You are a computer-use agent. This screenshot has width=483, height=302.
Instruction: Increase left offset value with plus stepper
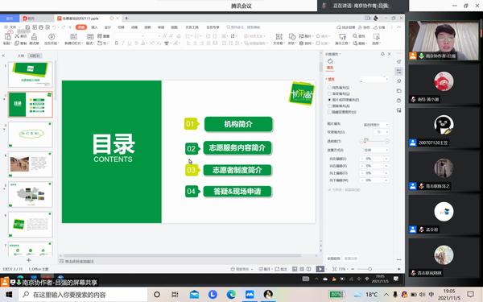click(x=386, y=159)
